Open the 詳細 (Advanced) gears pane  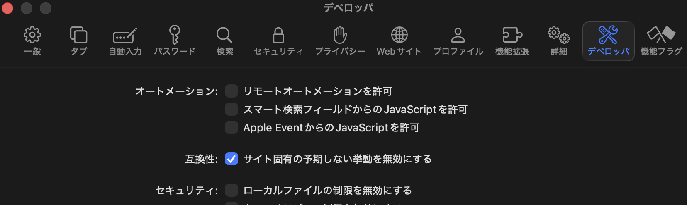(559, 41)
